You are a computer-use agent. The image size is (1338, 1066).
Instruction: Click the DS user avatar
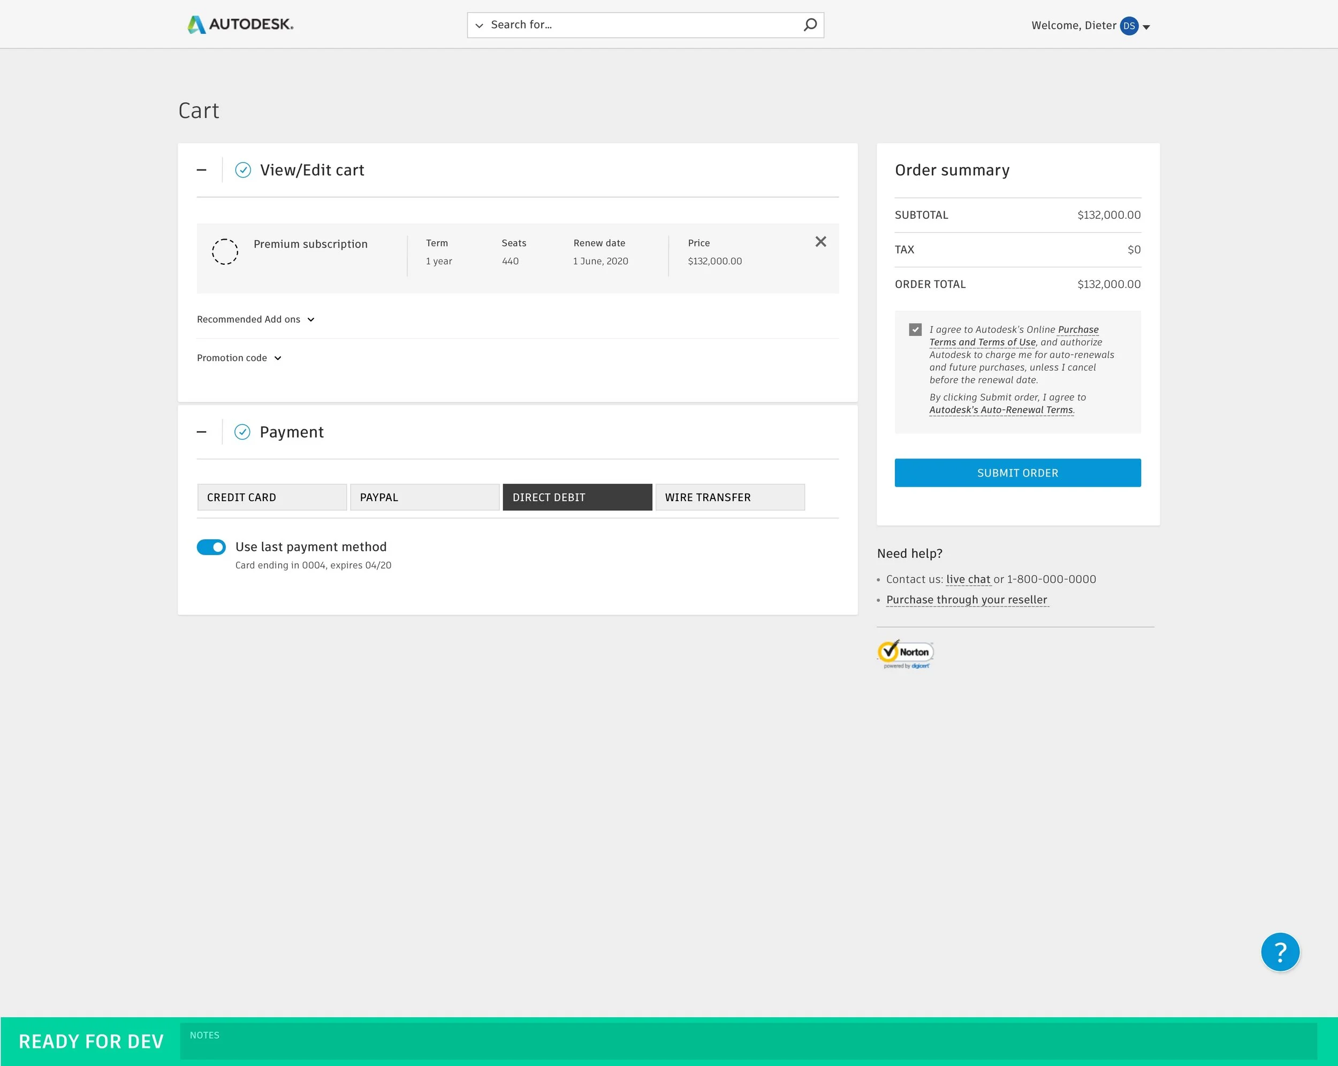[1129, 26]
